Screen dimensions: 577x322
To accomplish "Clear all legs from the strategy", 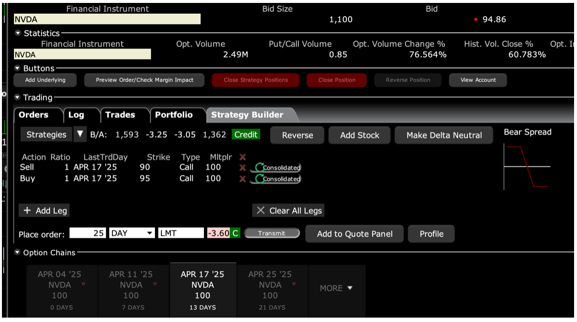I will tap(288, 210).
